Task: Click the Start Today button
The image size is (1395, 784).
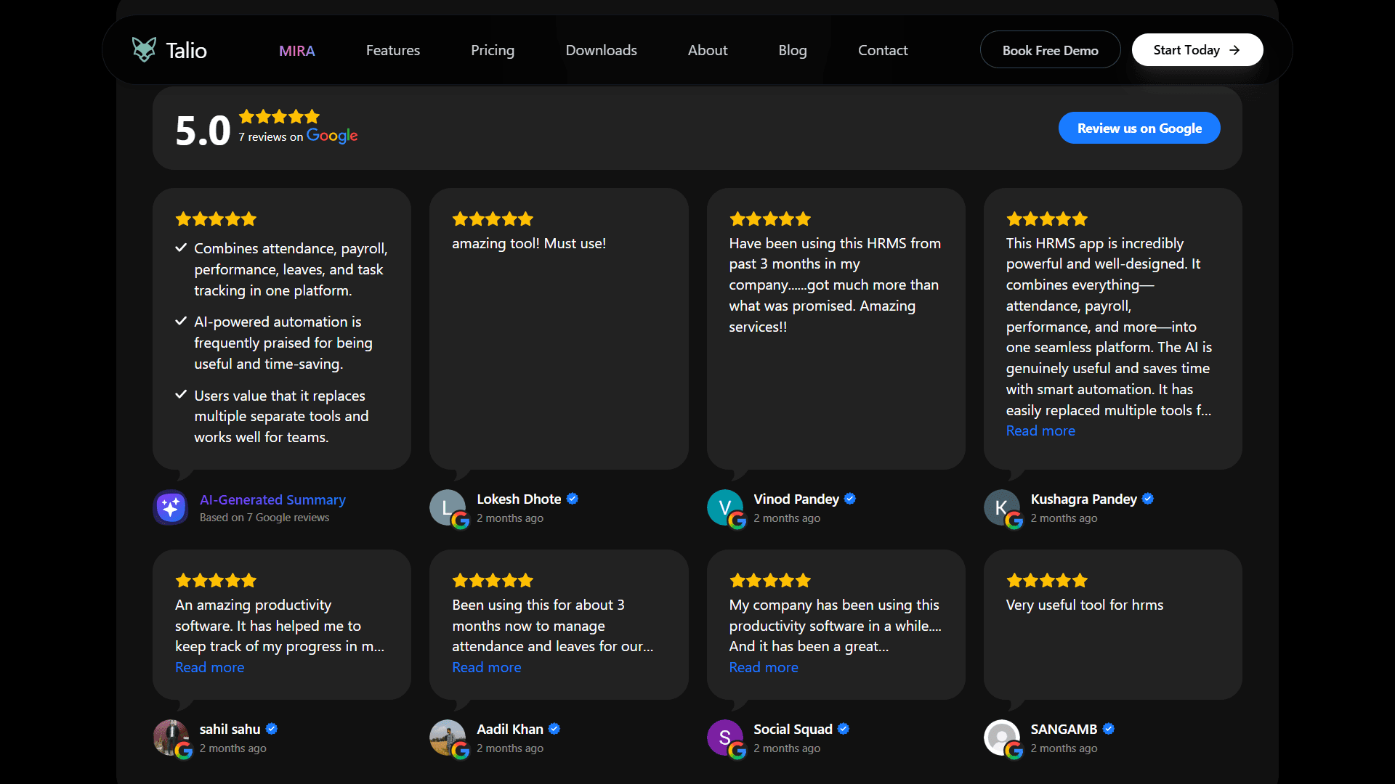Action: coord(1197,50)
